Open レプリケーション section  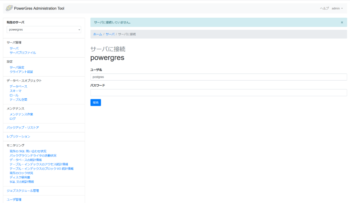(x=18, y=136)
